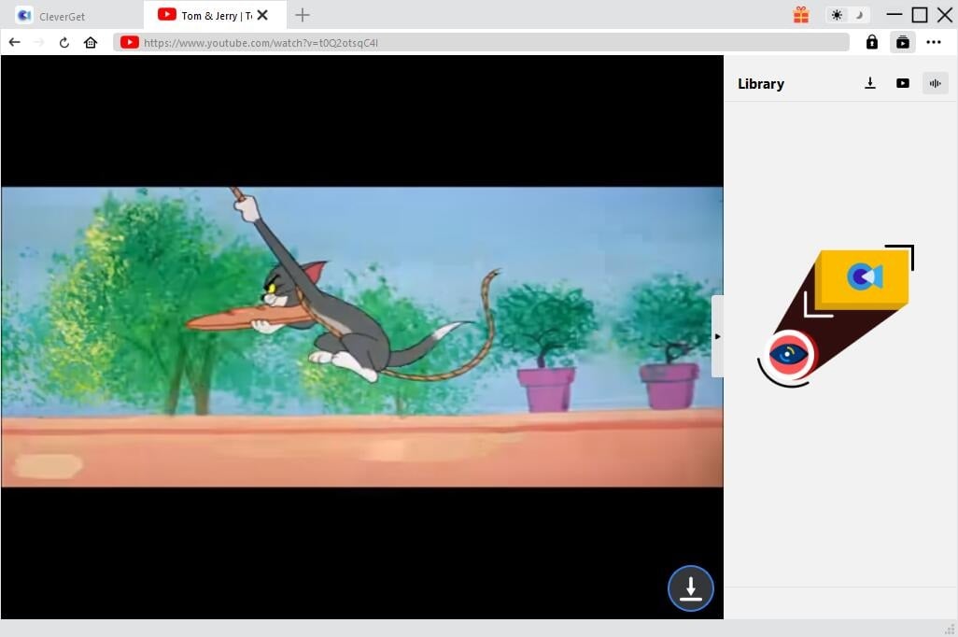
Task: Click the blue download button over the video
Action: coord(690,588)
